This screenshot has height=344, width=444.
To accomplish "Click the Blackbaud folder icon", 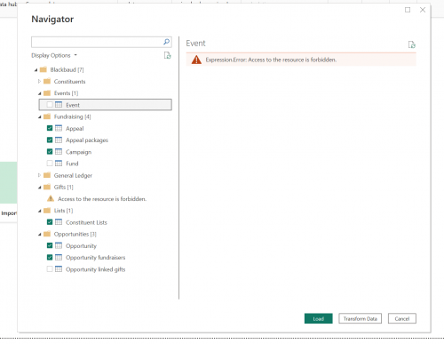I will (44, 69).
